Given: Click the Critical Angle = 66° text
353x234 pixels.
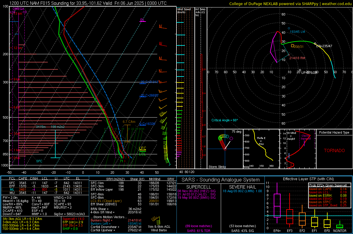Looking at the screenshot, I should tap(225, 120).
